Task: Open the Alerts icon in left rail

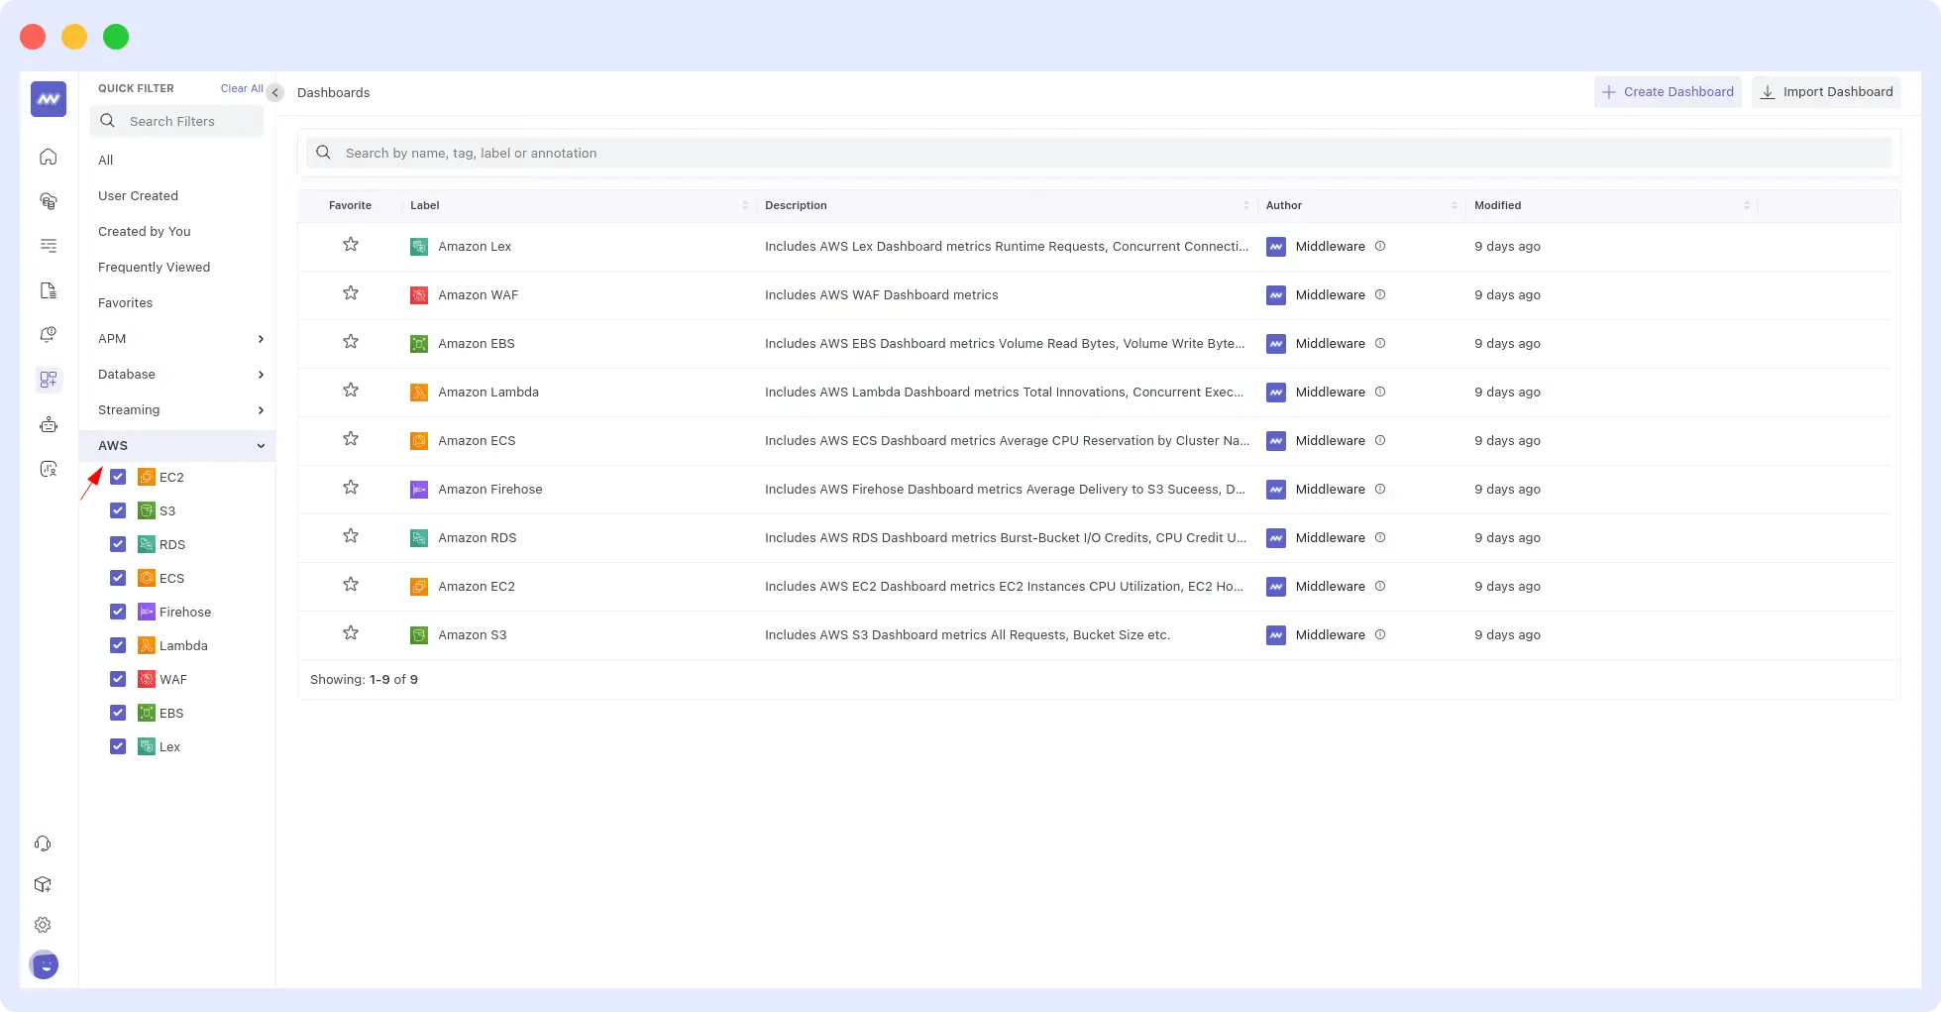Action: click(x=48, y=335)
